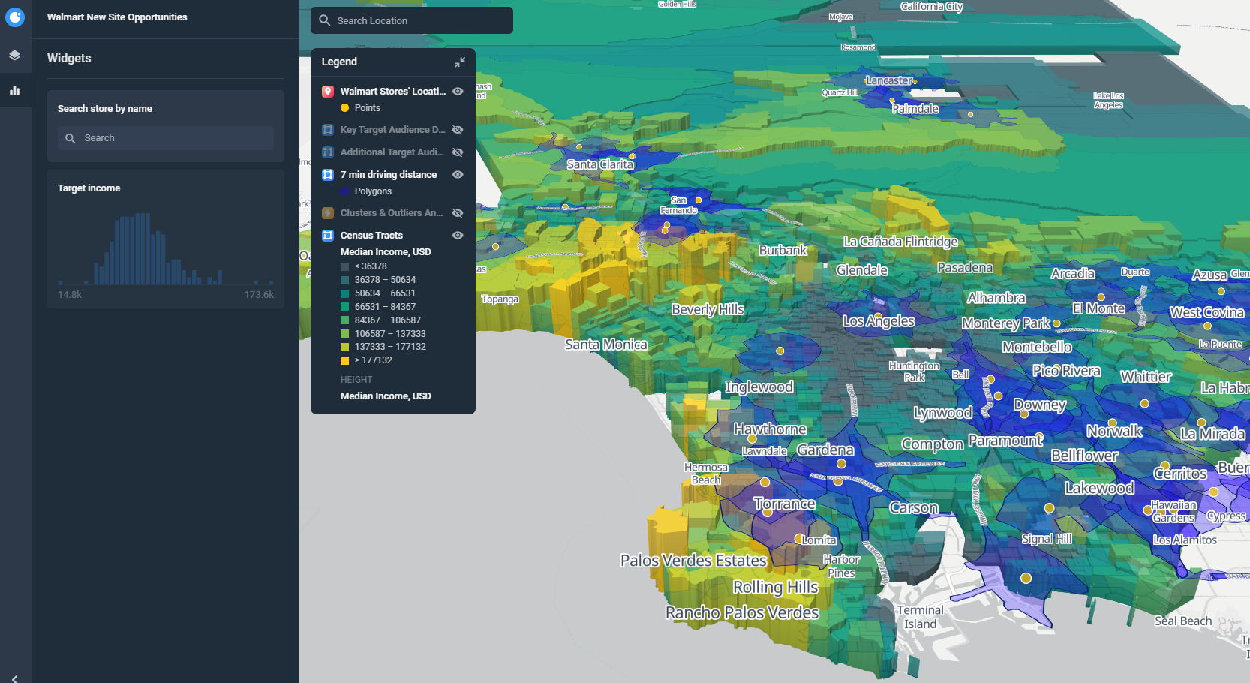Viewport: 1250px width, 683px height.
Task: Show the Key Target Audience layer
Action: coord(458,129)
